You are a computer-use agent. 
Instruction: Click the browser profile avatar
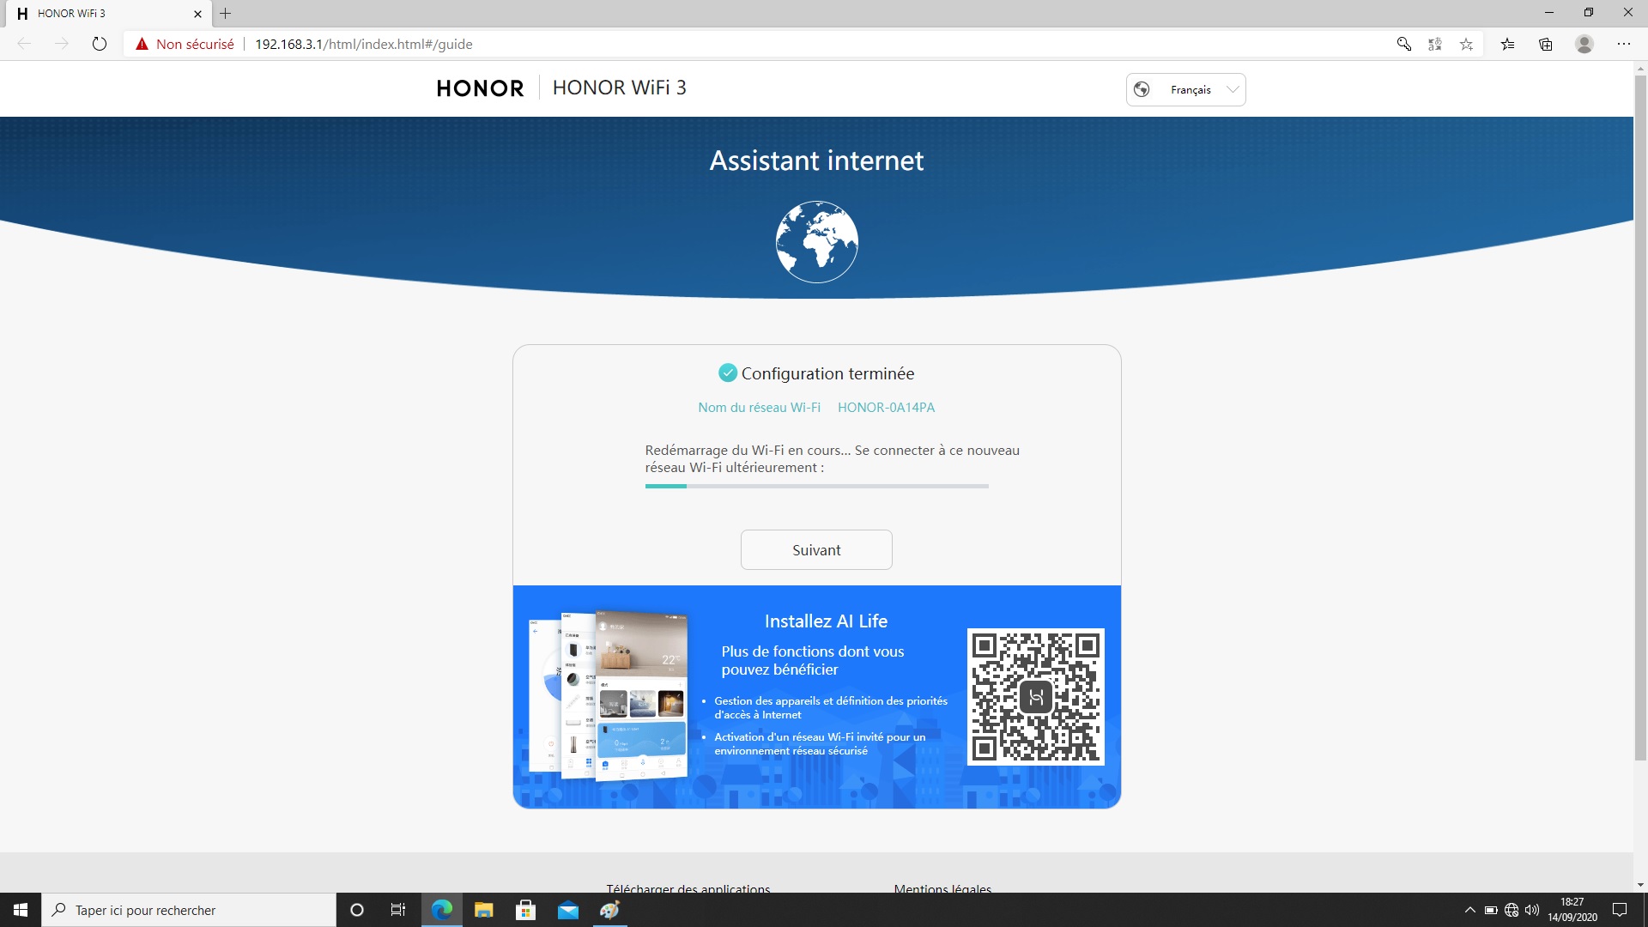[x=1584, y=44]
